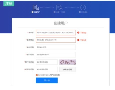Screen dimensions: 115x90
Task: Click the 获取验证码 button
Action: tap(67, 69)
